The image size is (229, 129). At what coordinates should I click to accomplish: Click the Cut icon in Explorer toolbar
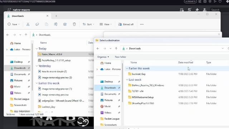pos(28,24)
